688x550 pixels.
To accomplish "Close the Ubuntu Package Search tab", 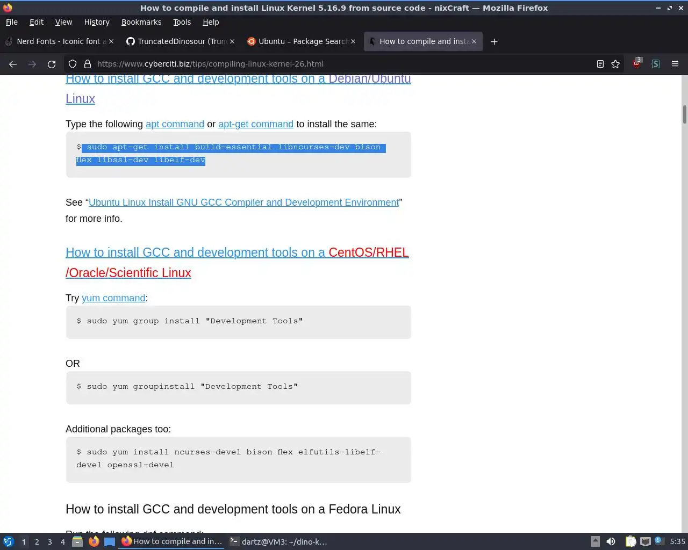I will (x=353, y=41).
